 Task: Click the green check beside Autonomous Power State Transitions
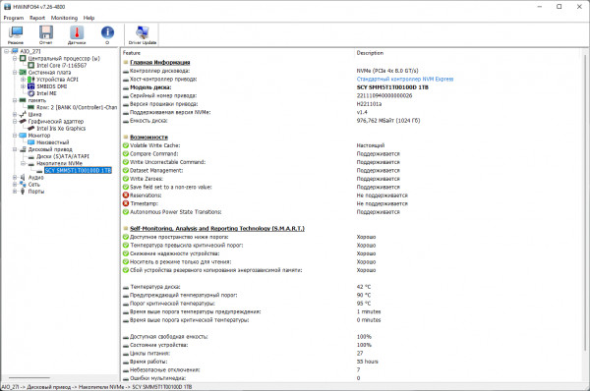click(x=126, y=211)
